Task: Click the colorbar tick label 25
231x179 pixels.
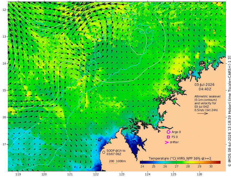Action: pyautogui.click(x=154, y=166)
